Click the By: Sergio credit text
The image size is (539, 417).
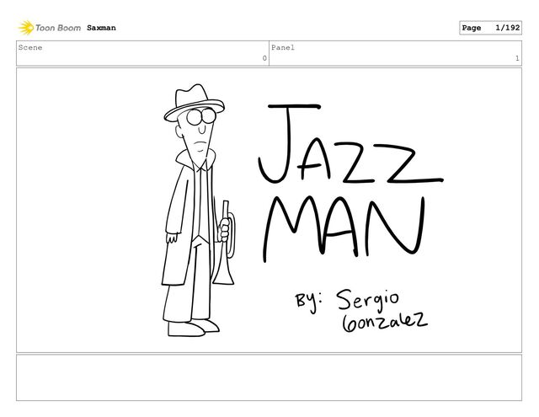347,300
